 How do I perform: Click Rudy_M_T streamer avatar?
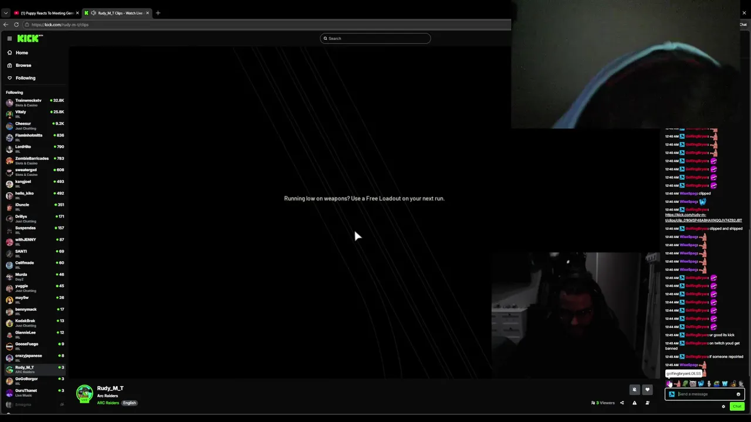(x=84, y=393)
